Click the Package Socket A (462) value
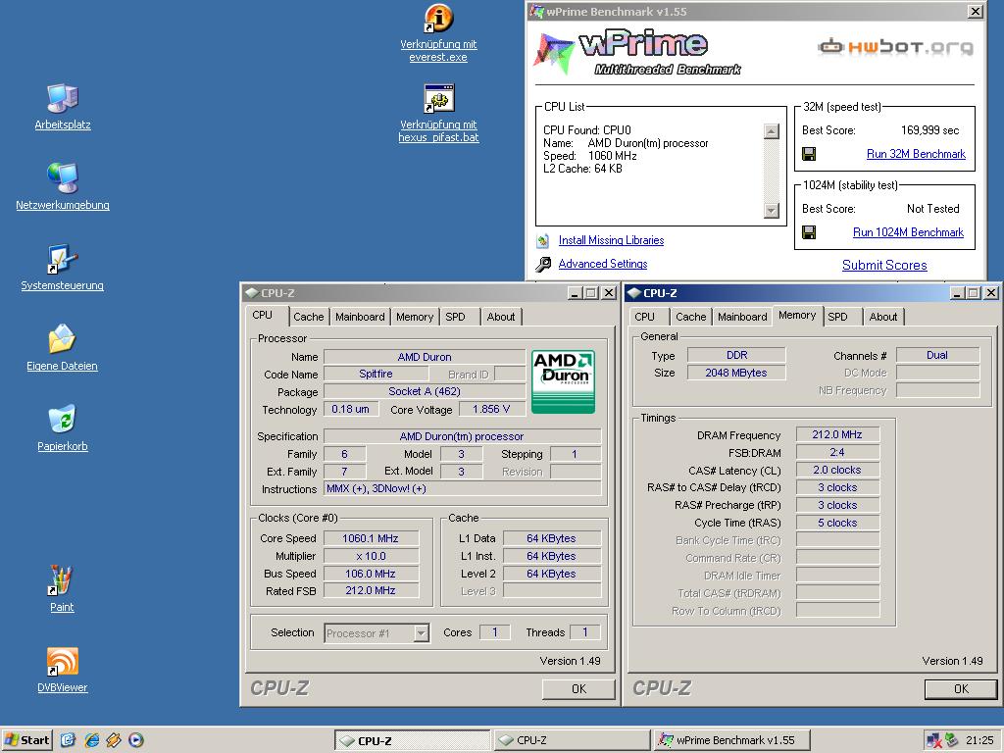Image resolution: width=1004 pixels, height=753 pixels. pyautogui.click(x=424, y=391)
